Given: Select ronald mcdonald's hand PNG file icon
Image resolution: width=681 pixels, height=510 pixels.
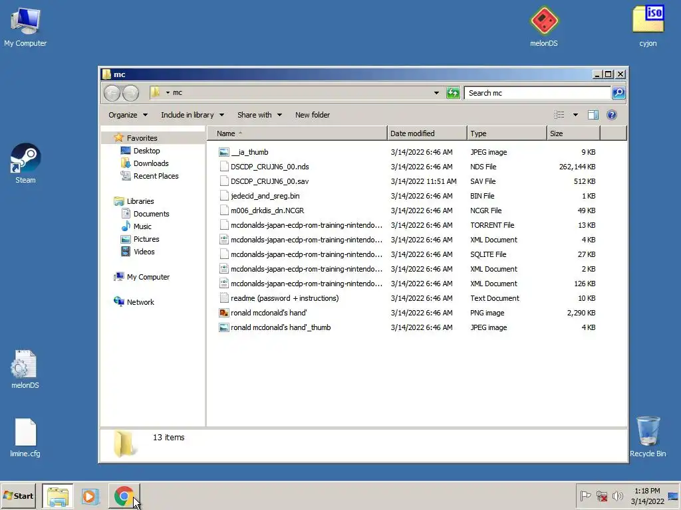Looking at the screenshot, I should click(223, 313).
